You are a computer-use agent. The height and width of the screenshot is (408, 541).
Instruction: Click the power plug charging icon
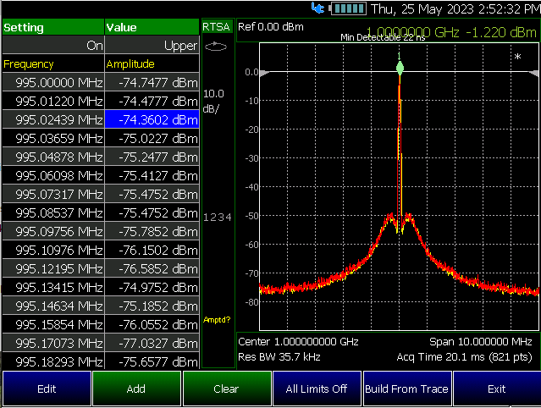tap(317, 8)
